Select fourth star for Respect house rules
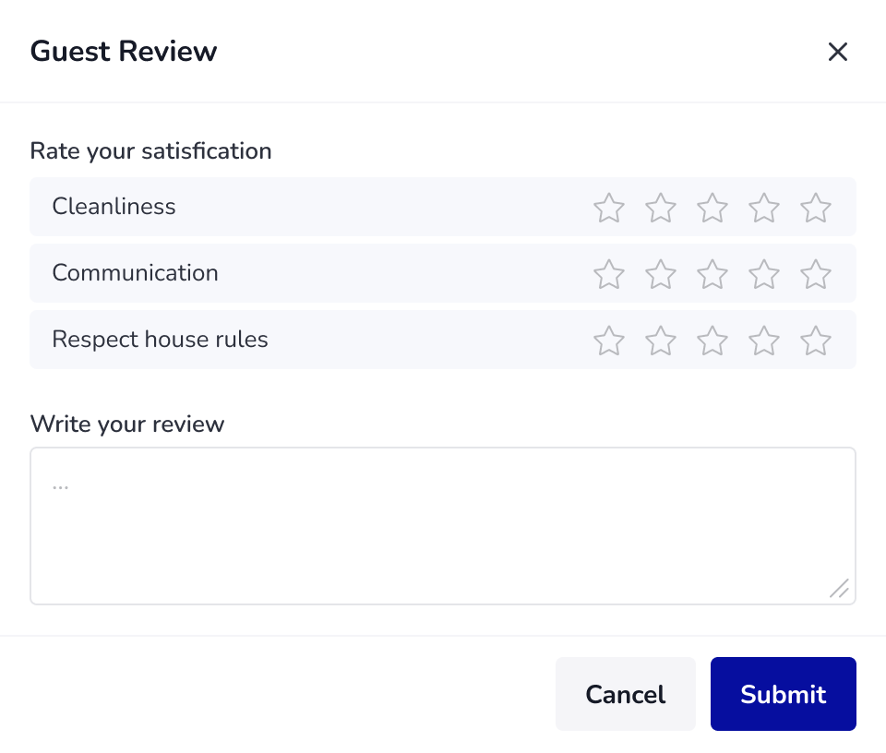The height and width of the screenshot is (753, 886). (x=764, y=341)
